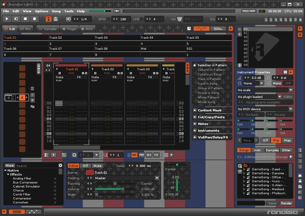Switch to the Sampler tab
Viewport: 305px width, 216px height.
tap(48, 29)
